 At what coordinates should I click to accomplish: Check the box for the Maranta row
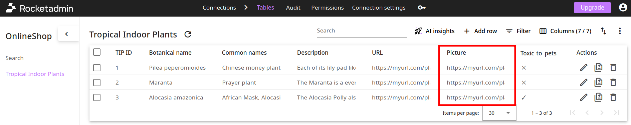pyautogui.click(x=97, y=83)
